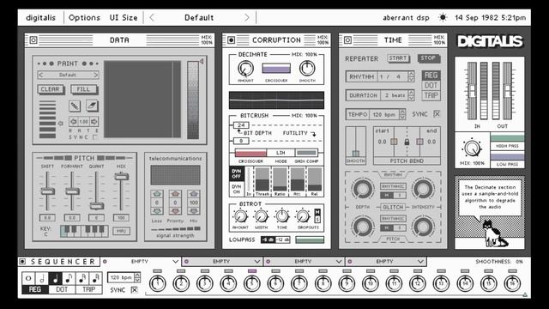Open Default preset name selector

click(x=199, y=17)
